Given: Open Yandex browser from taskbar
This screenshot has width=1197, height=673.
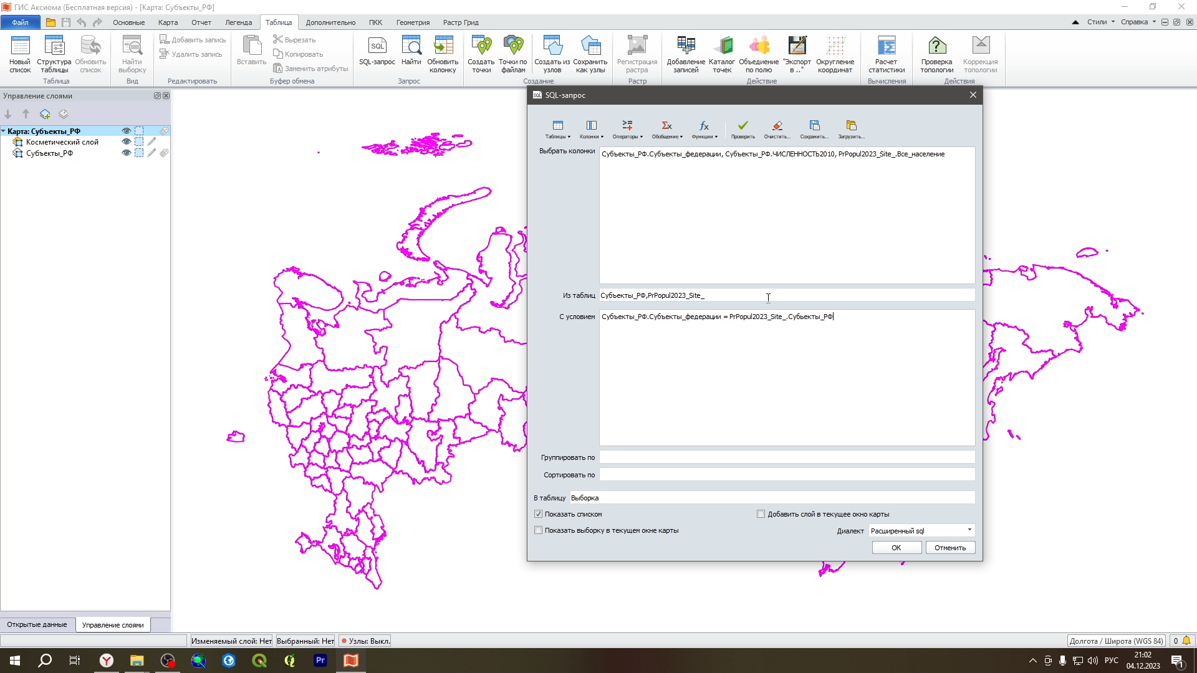Looking at the screenshot, I should click(107, 661).
